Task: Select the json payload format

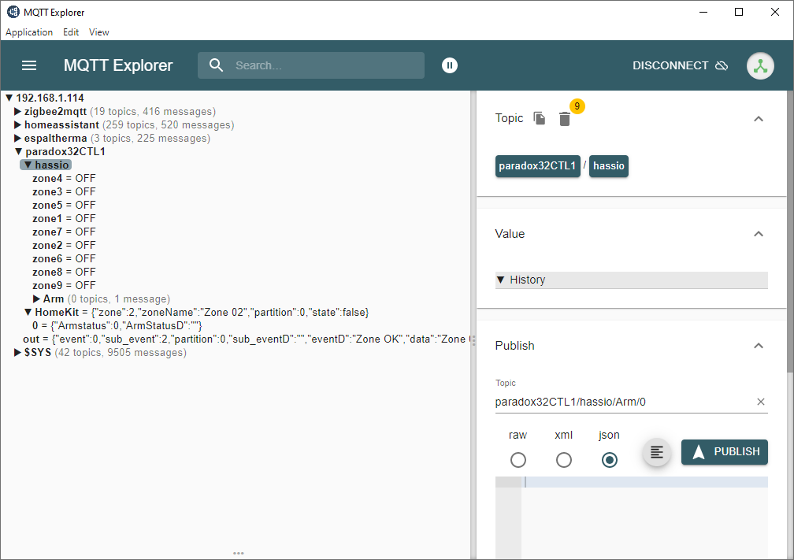Action: coord(610,460)
